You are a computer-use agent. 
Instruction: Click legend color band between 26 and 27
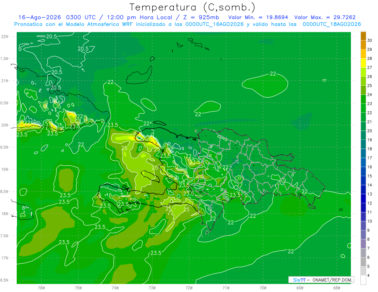pyautogui.click(x=363, y=72)
